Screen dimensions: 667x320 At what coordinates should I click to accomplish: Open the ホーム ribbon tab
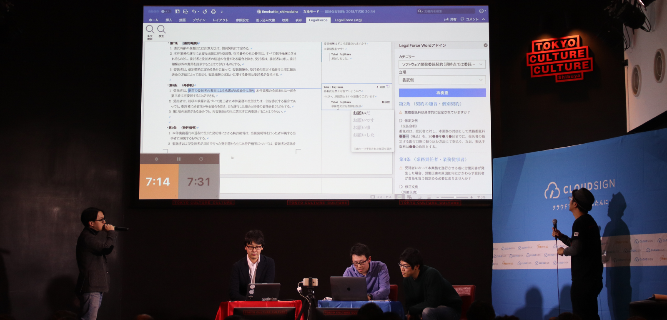click(x=153, y=20)
